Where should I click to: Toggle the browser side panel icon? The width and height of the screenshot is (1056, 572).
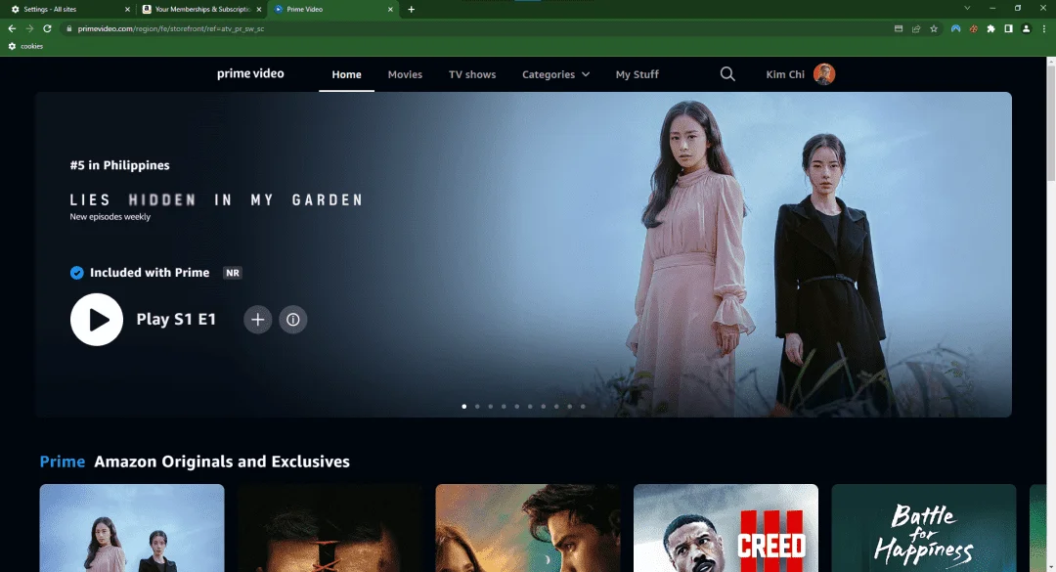pos(1008,29)
